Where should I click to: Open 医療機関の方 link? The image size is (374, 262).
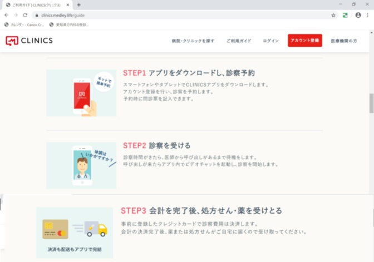click(x=344, y=41)
